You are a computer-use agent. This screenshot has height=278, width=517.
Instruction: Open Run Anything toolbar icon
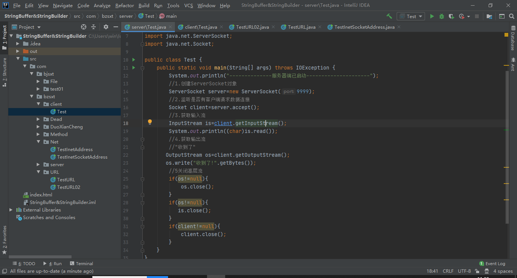coord(502,16)
